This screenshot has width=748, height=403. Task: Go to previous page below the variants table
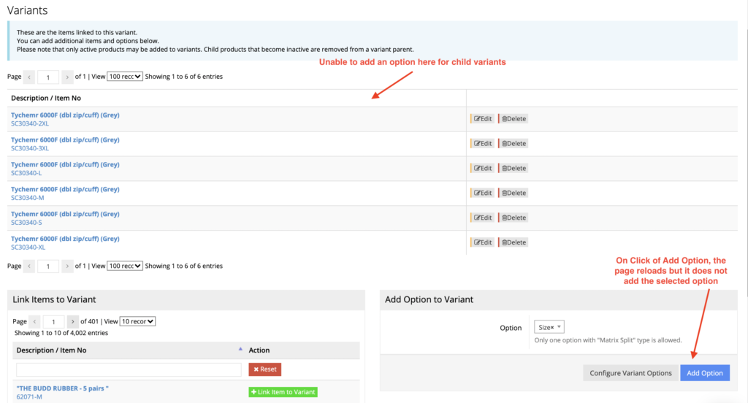coord(29,266)
